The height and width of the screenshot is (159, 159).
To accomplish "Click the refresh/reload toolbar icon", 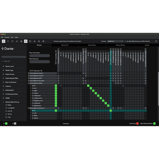I will pos(8,41).
